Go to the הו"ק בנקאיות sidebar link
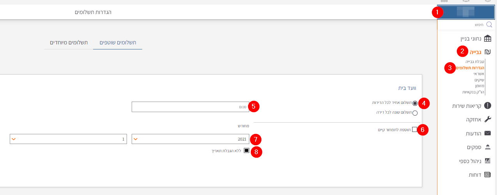The height and width of the screenshot is (195, 497). [473, 92]
